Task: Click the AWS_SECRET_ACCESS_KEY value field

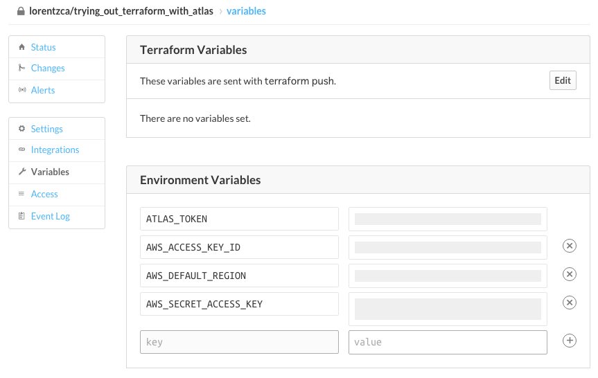Action: (x=448, y=309)
